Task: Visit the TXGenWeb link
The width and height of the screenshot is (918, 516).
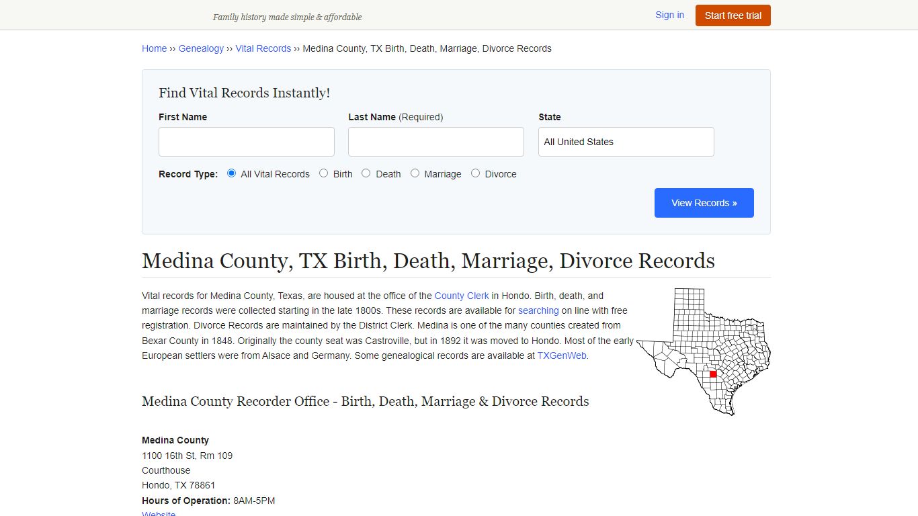Action: point(562,355)
